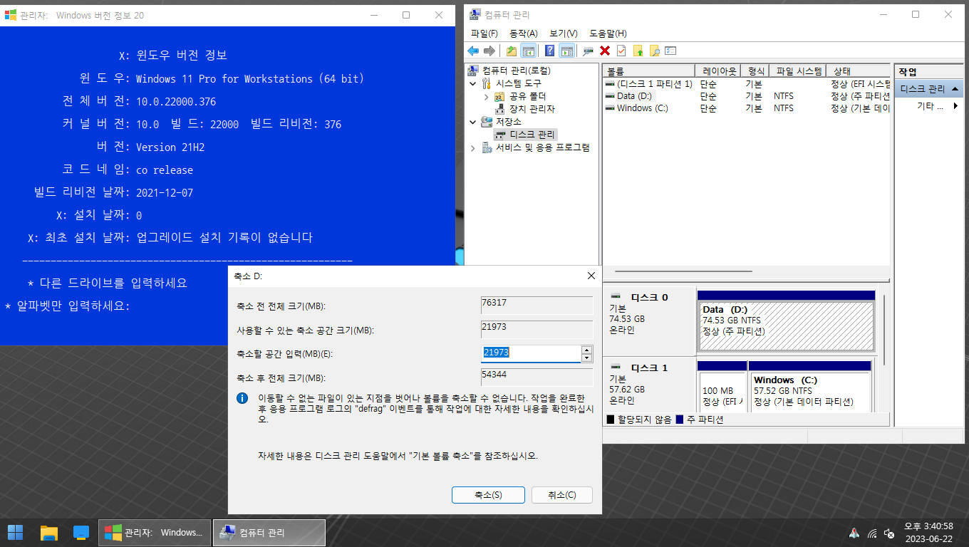Viewport: 969px width, 547px height.
Task: Open the 파일(F) menu
Action: pyautogui.click(x=484, y=33)
